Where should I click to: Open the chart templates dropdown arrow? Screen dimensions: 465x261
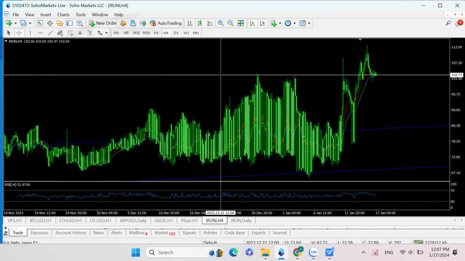coord(309,23)
